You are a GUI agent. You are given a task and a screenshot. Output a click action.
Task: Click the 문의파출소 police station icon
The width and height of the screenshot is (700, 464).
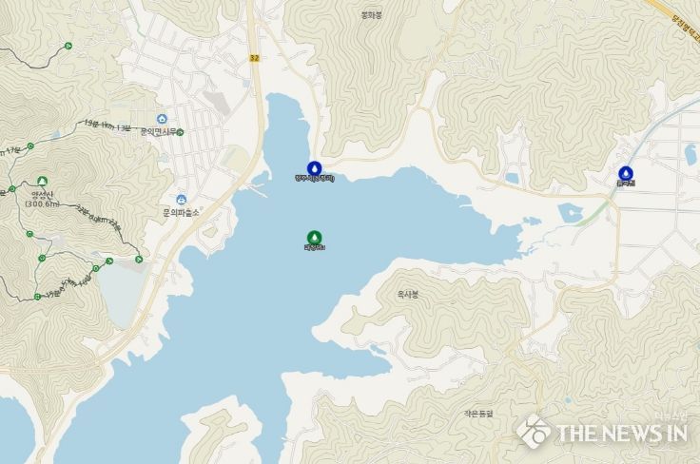tap(181, 200)
